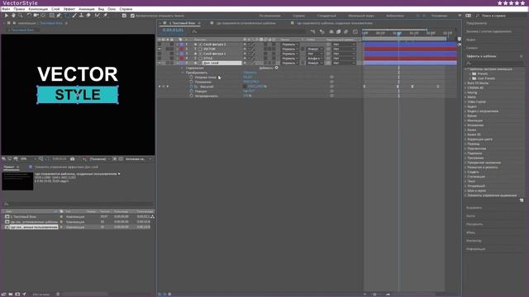529x297 pixels.
Task: Expand the Содержимое property group
Action: tap(183, 68)
